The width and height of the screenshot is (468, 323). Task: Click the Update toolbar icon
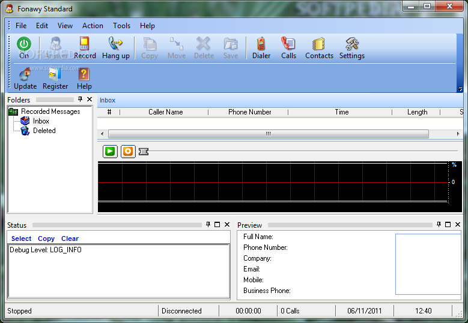tap(25, 79)
